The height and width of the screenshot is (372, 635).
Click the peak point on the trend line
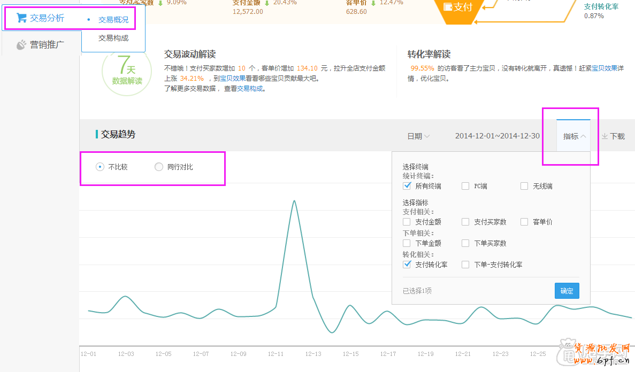pyautogui.click(x=294, y=201)
